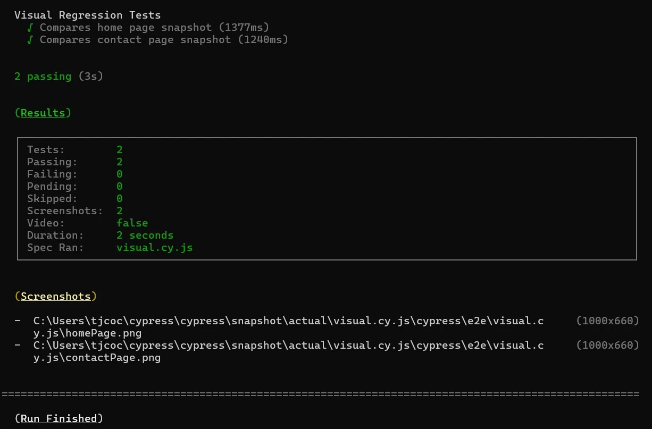
Task: Click the Duration value "2 seconds"
Action: (x=145, y=235)
